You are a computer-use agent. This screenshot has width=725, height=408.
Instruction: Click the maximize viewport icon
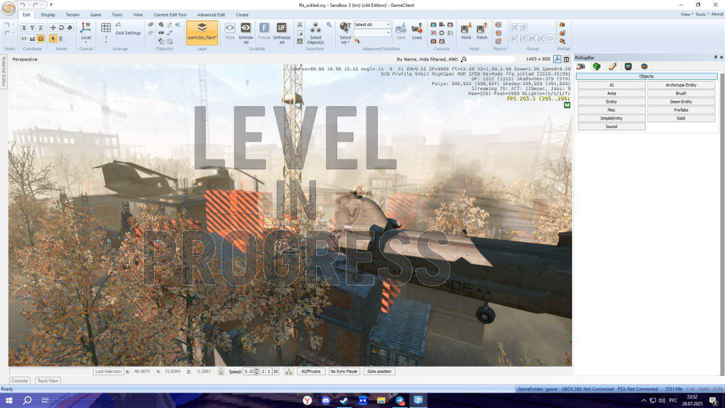coord(567,59)
